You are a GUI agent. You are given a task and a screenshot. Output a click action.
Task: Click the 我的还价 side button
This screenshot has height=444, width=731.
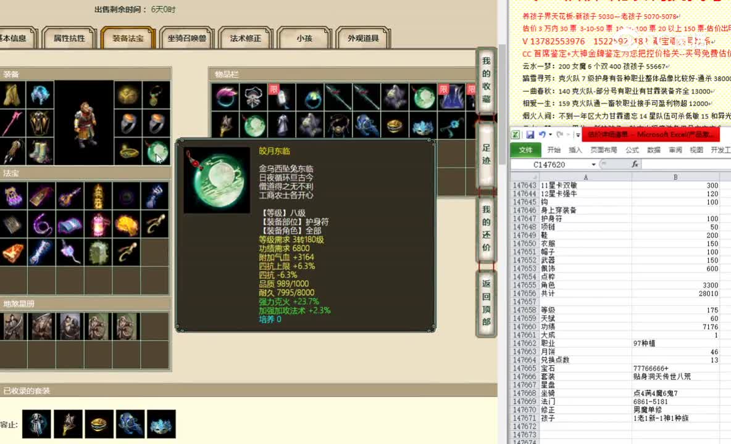tap(487, 229)
